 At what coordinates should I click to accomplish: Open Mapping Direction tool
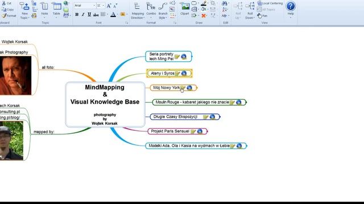[x=138, y=11]
